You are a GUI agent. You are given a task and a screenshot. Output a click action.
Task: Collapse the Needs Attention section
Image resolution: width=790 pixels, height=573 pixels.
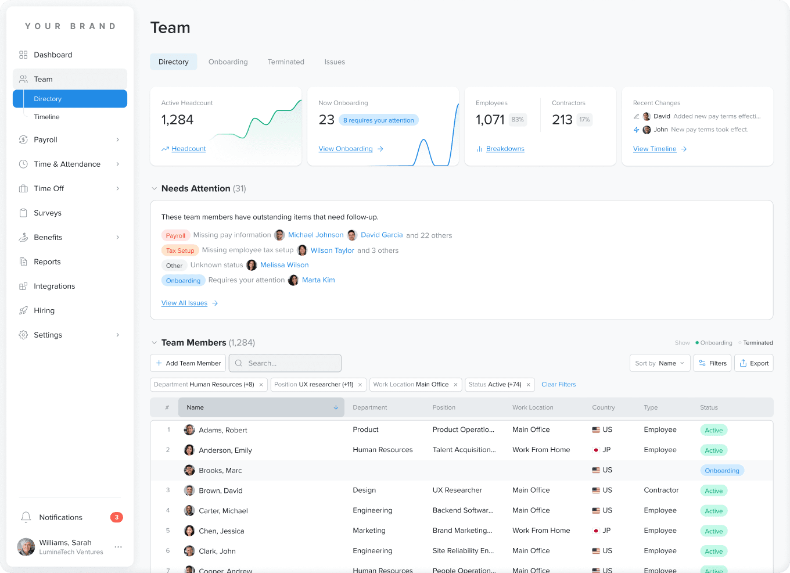(x=154, y=188)
